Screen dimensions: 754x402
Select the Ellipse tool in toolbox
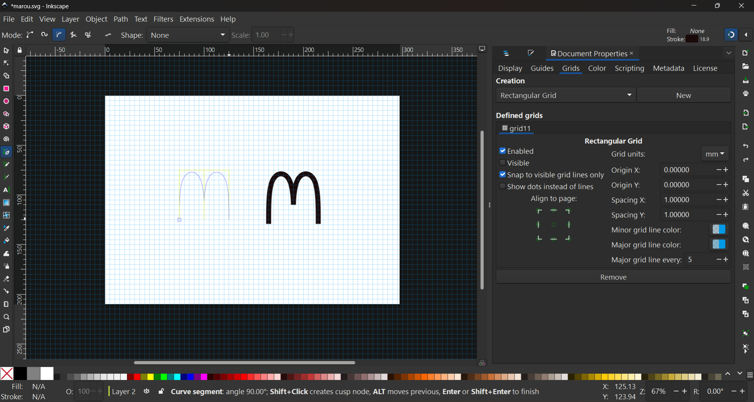tap(6, 101)
